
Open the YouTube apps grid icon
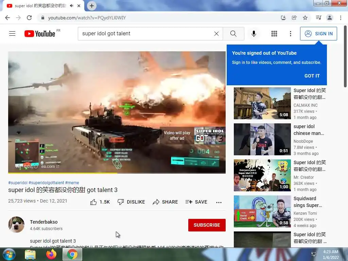[x=274, y=34]
